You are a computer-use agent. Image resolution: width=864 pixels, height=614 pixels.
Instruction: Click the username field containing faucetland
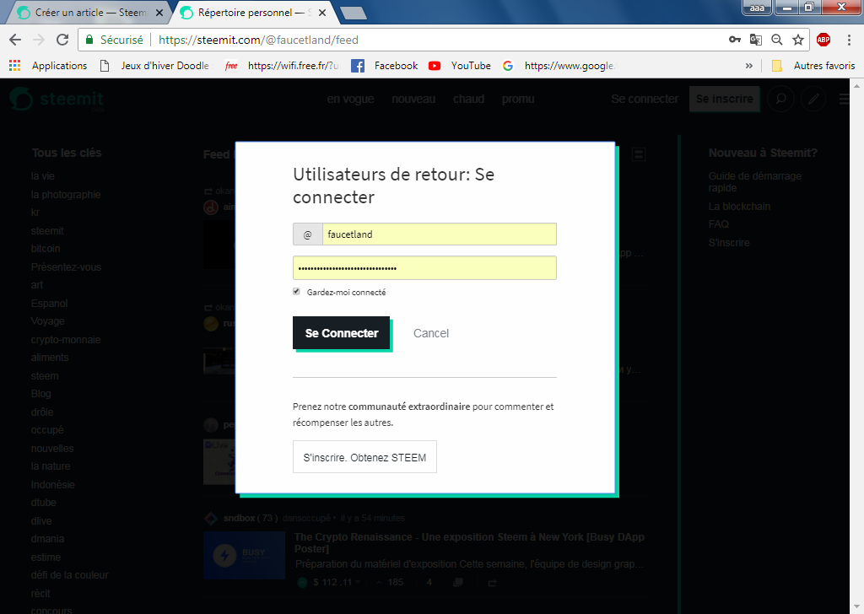tap(439, 234)
